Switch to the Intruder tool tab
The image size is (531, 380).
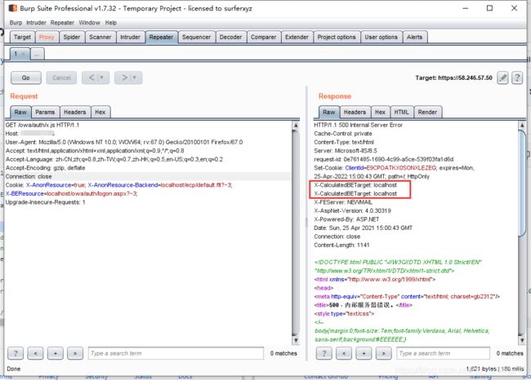tap(131, 38)
